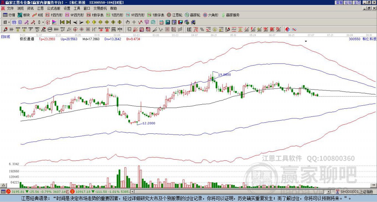Click the 12.2000 low price marker
This screenshot has height=202, width=377.
149,123
